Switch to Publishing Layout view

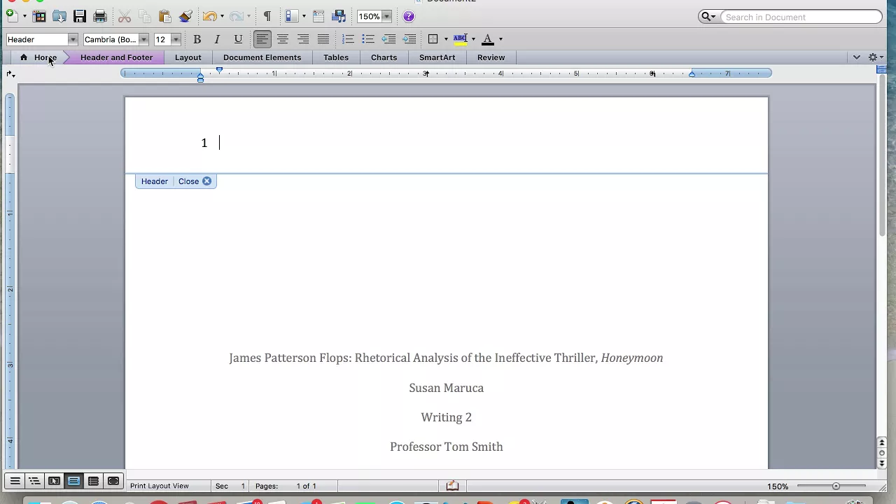54,481
